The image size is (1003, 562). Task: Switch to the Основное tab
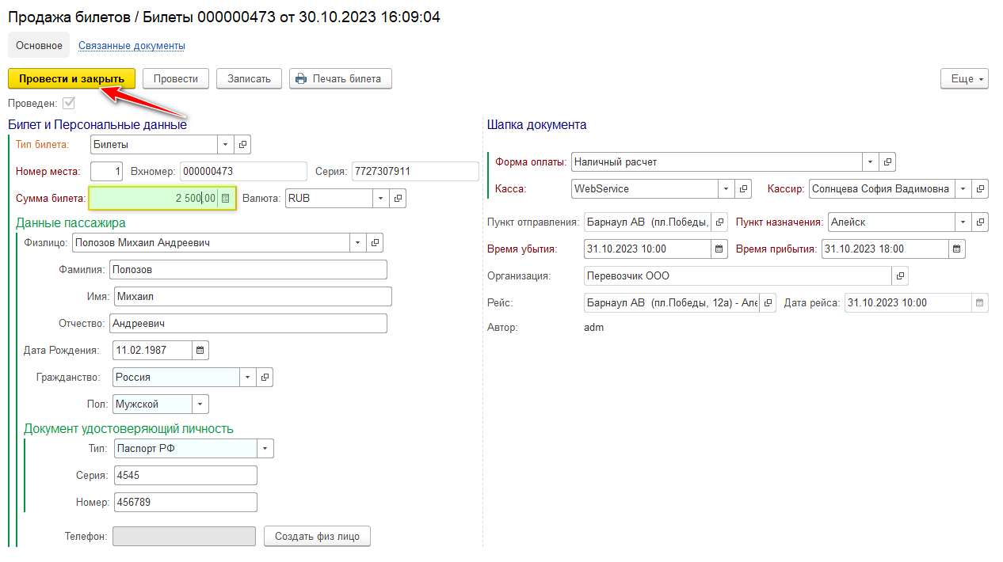click(39, 46)
